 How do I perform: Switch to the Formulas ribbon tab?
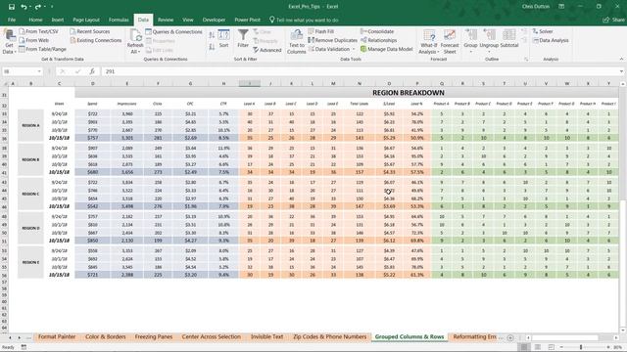(x=119, y=20)
